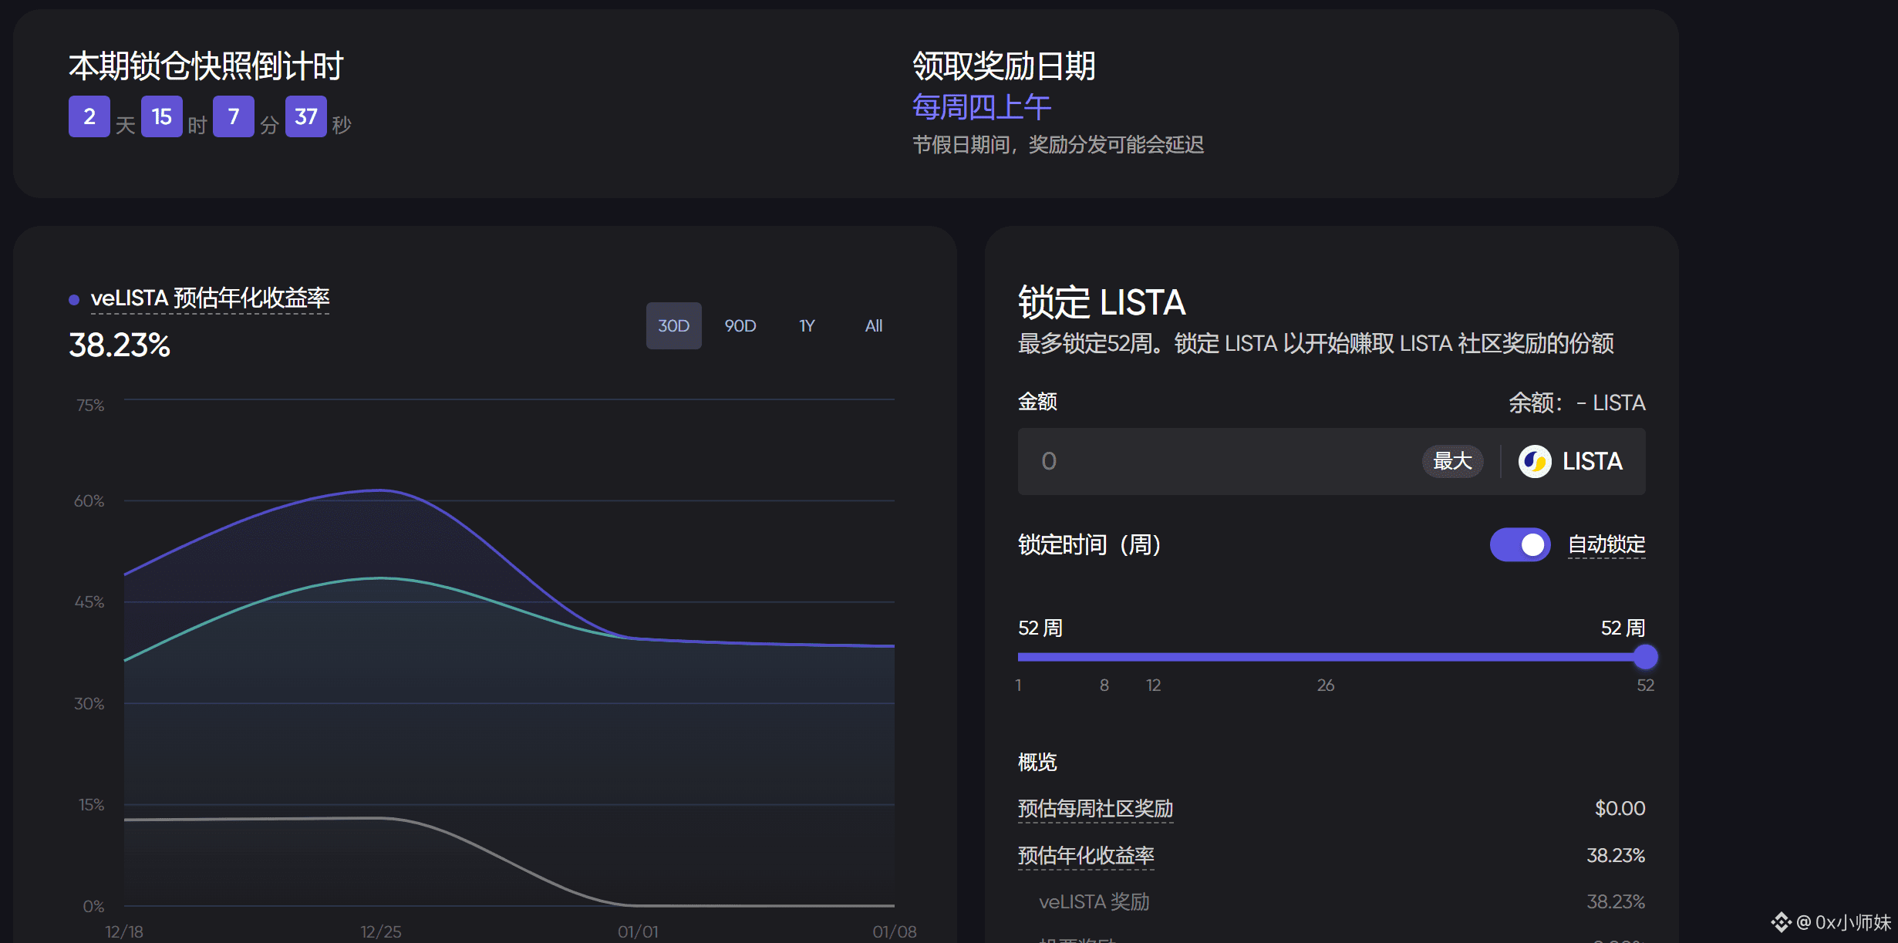Click the LISTA token logo icon
This screenshot has width=1898, height=943.
click(1534, 461)
